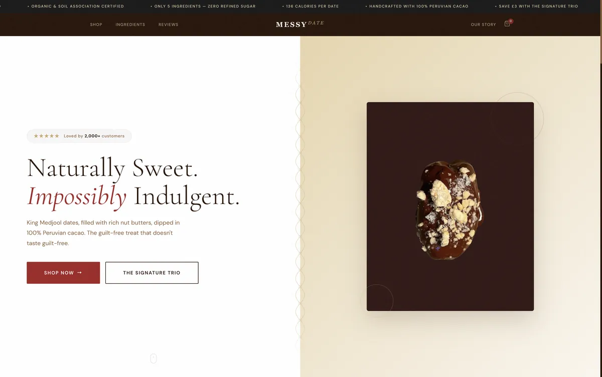The width and height of the screenshot is (602, 377).
Task: Click Handcrafted with 100% Peruvian Cacao text
Action: click(419, 7)
